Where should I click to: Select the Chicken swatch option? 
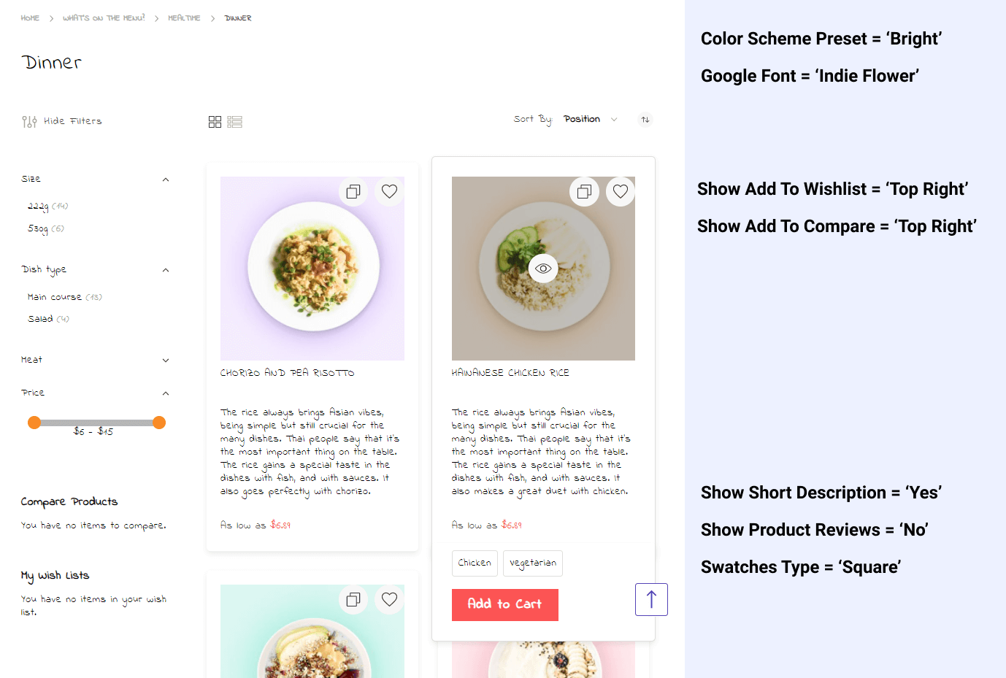(475, 563)
